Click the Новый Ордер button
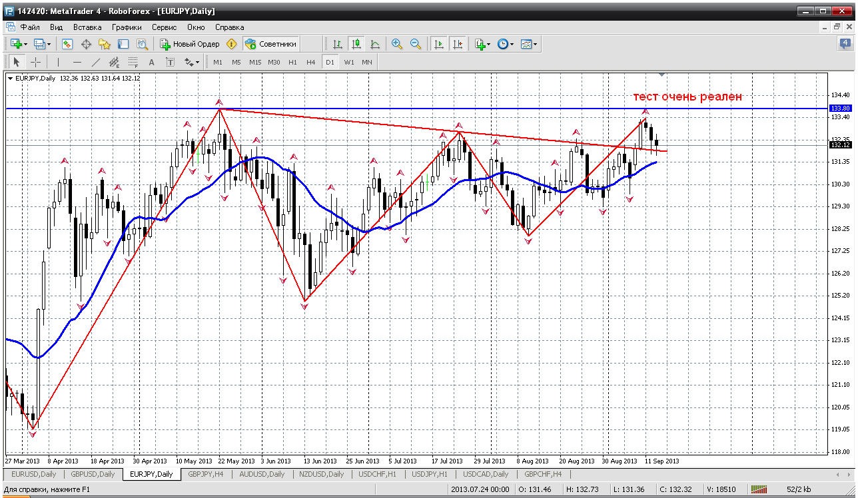Viewport: 858px width, 498px height. coord(189,44)
